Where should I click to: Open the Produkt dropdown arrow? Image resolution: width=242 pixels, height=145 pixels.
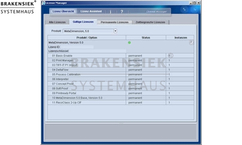pyautogui.click(x=115, y=31)
